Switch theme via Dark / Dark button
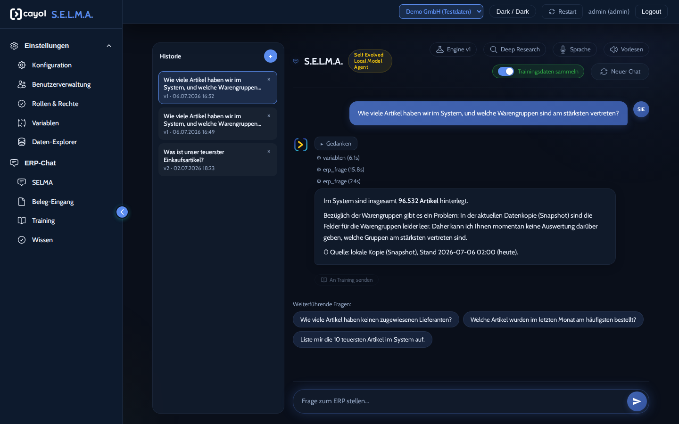This screenshot has height=424, width=679. click(513, 11)
